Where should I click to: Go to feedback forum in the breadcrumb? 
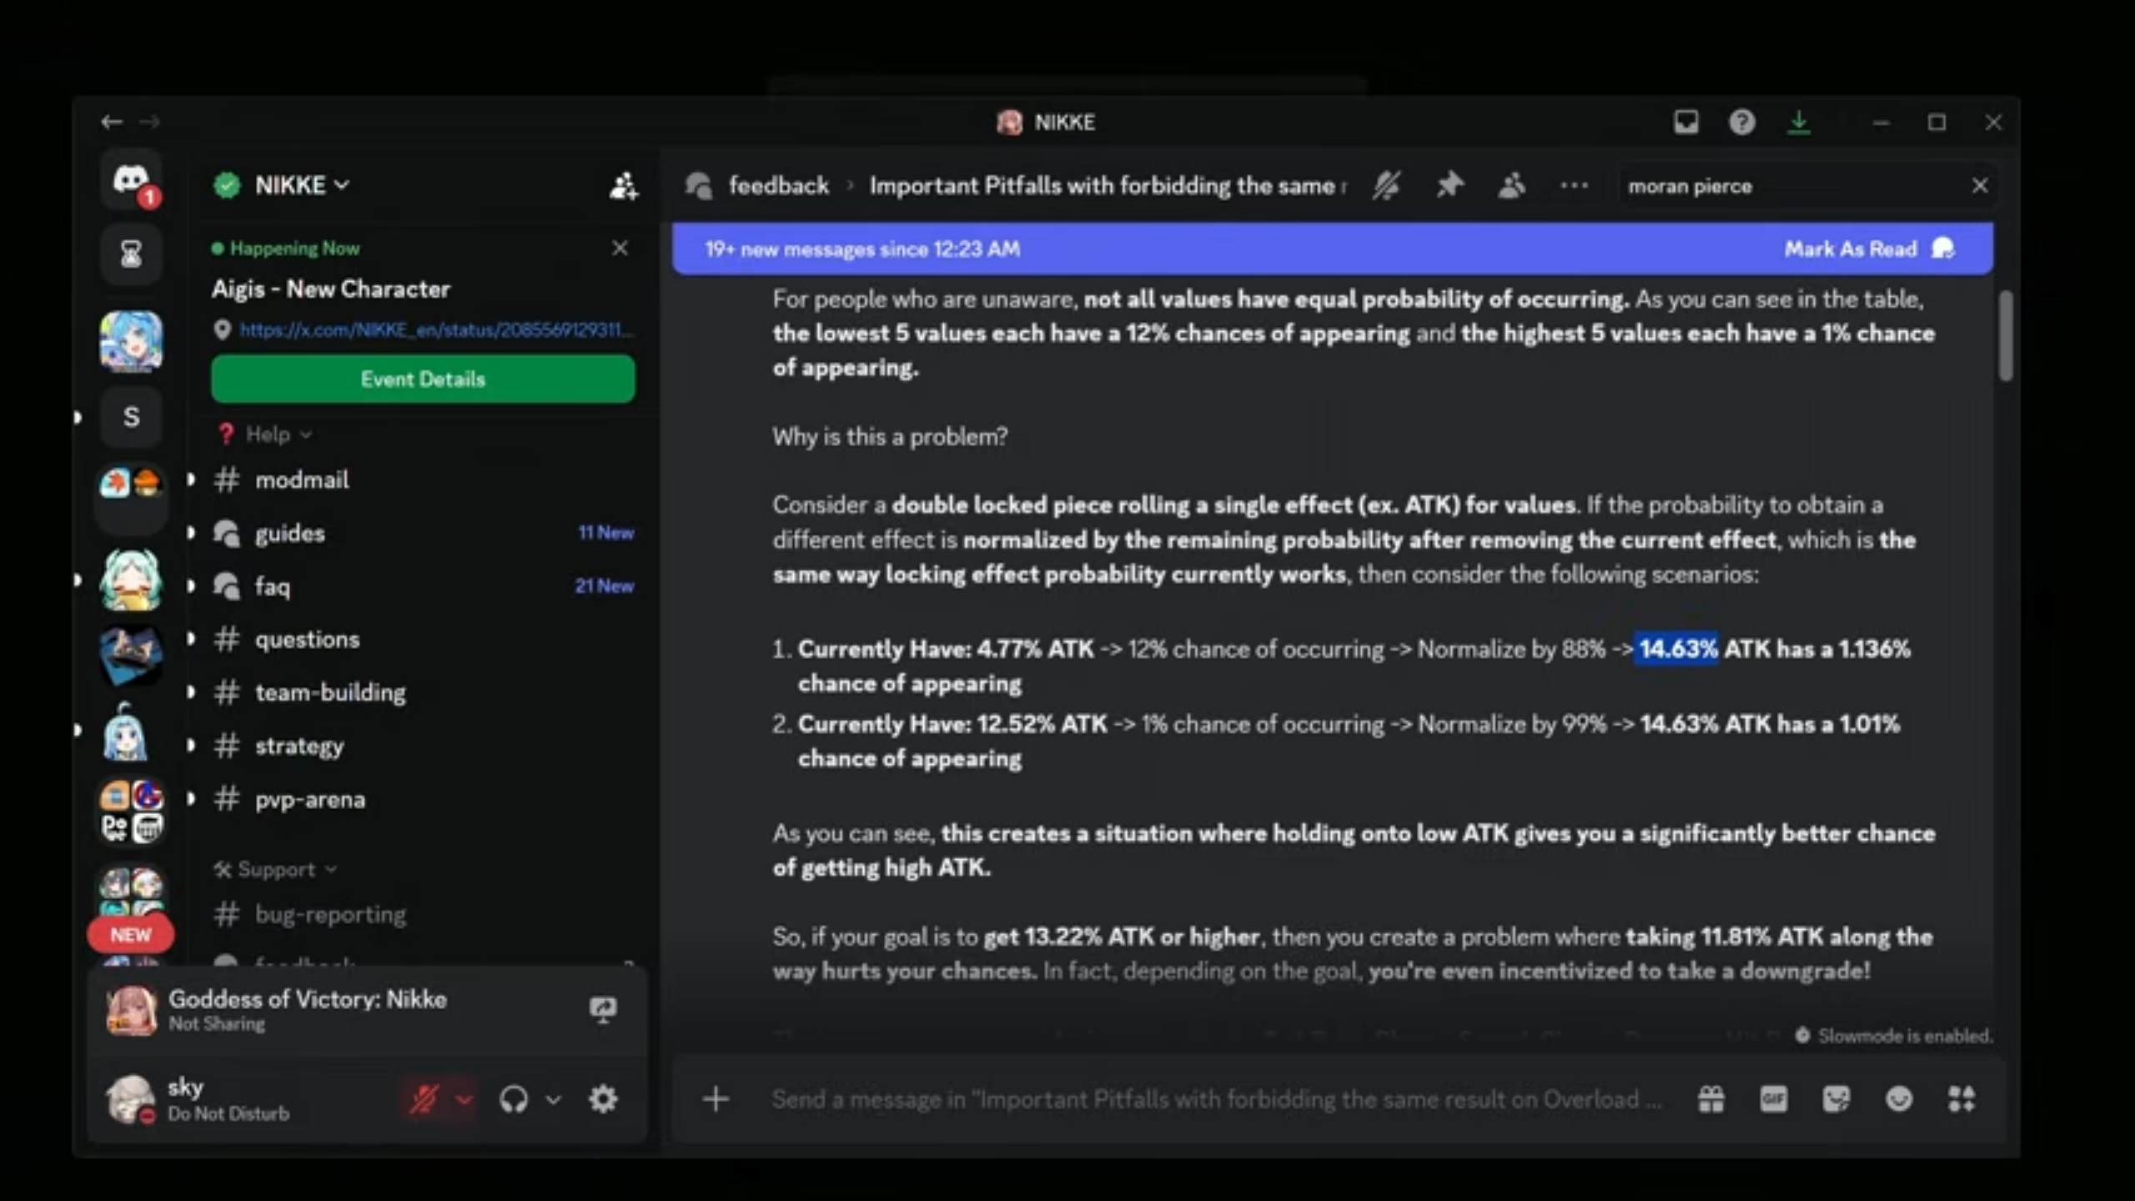[778, 185]
